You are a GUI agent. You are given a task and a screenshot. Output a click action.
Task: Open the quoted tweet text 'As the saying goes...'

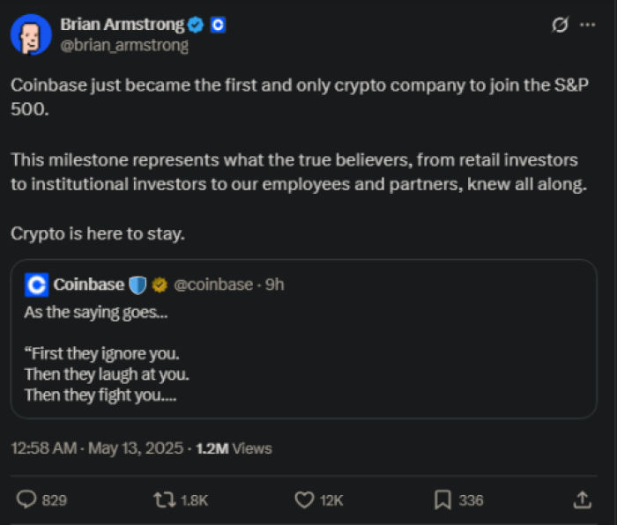coord(96,313)
